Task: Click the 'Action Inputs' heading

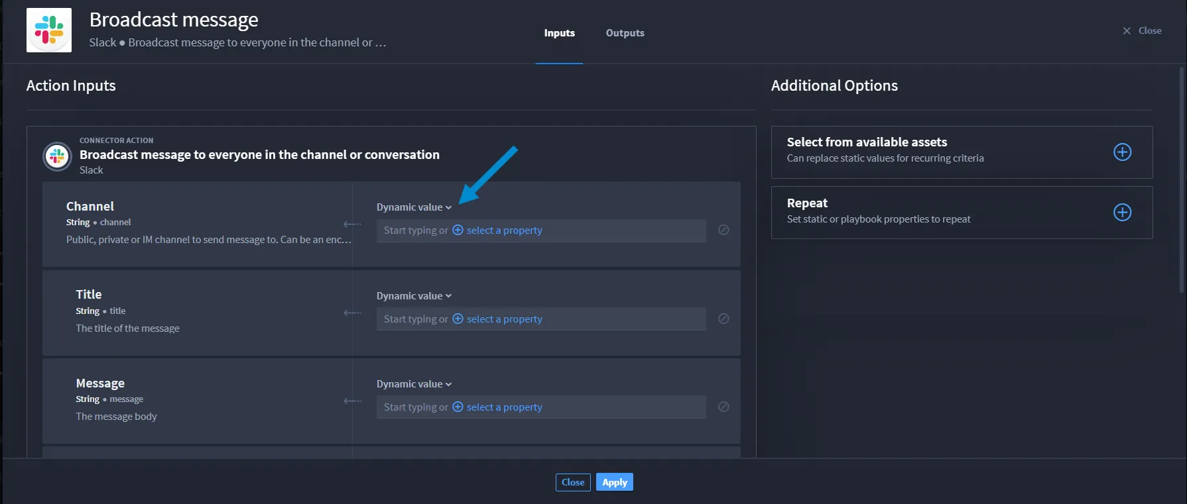Action: click(x=71, y=85)
